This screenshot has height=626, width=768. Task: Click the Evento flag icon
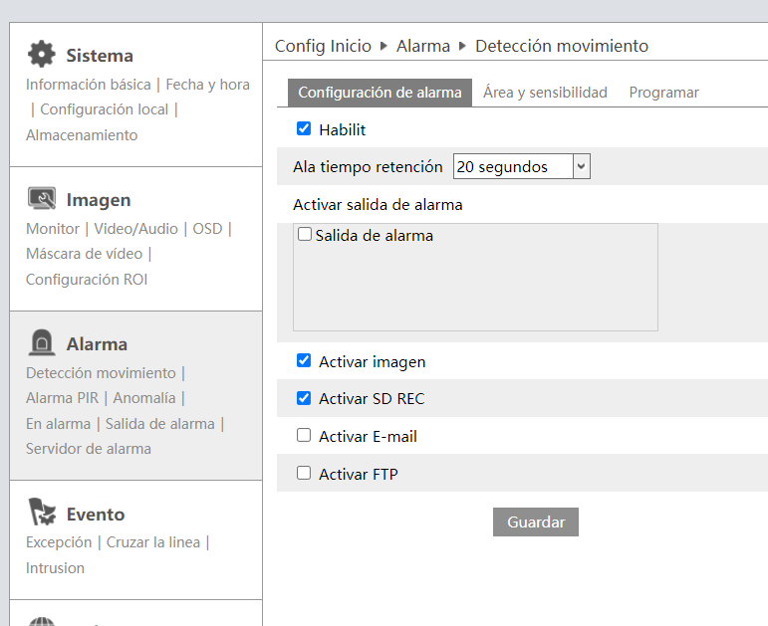(x=42, y=512)
